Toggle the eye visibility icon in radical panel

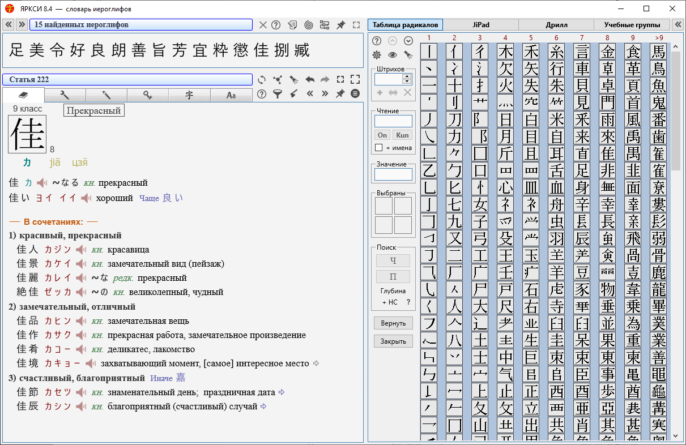[392, 55]
